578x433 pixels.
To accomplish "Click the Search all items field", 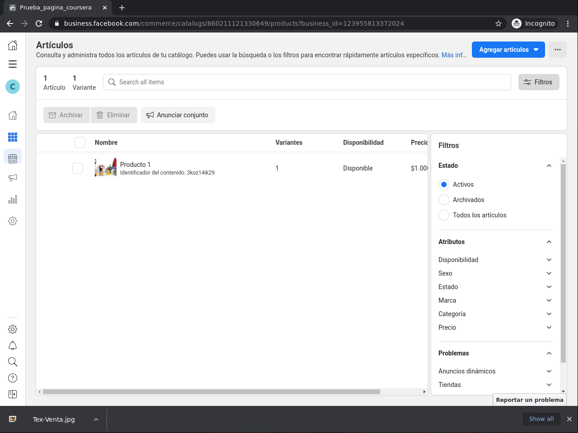I will [307, 82].
